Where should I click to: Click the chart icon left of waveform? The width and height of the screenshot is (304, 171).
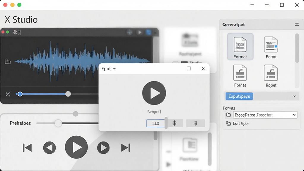click(x=7, y=61)
